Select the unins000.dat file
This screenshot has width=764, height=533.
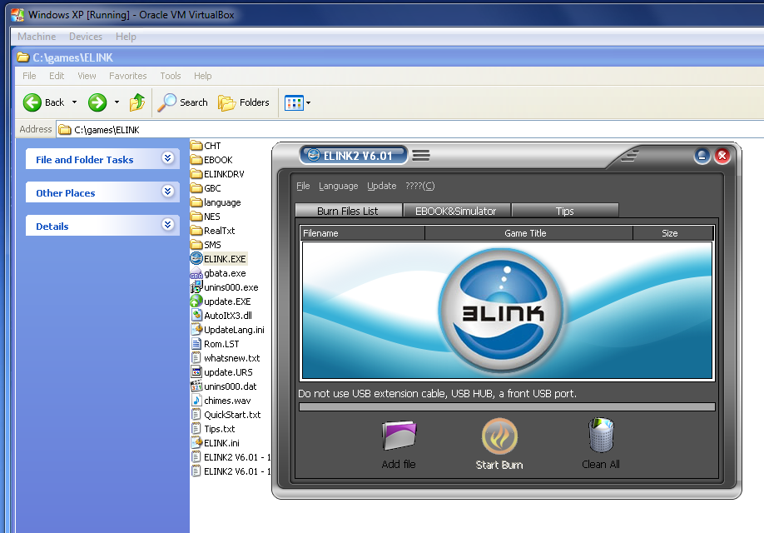point(224,386)
